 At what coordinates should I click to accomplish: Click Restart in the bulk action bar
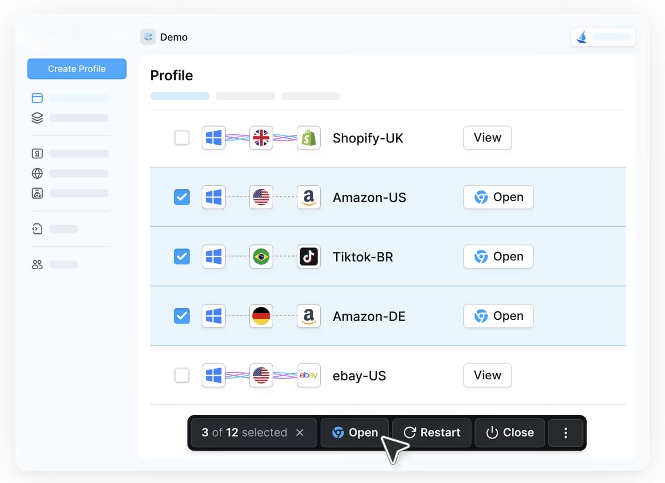432,433
